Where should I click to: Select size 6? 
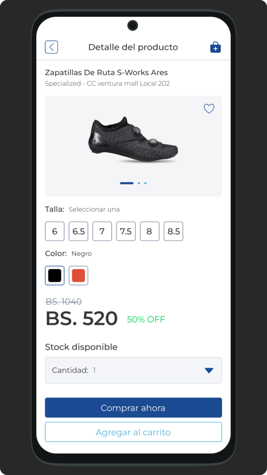coord(55,231)
